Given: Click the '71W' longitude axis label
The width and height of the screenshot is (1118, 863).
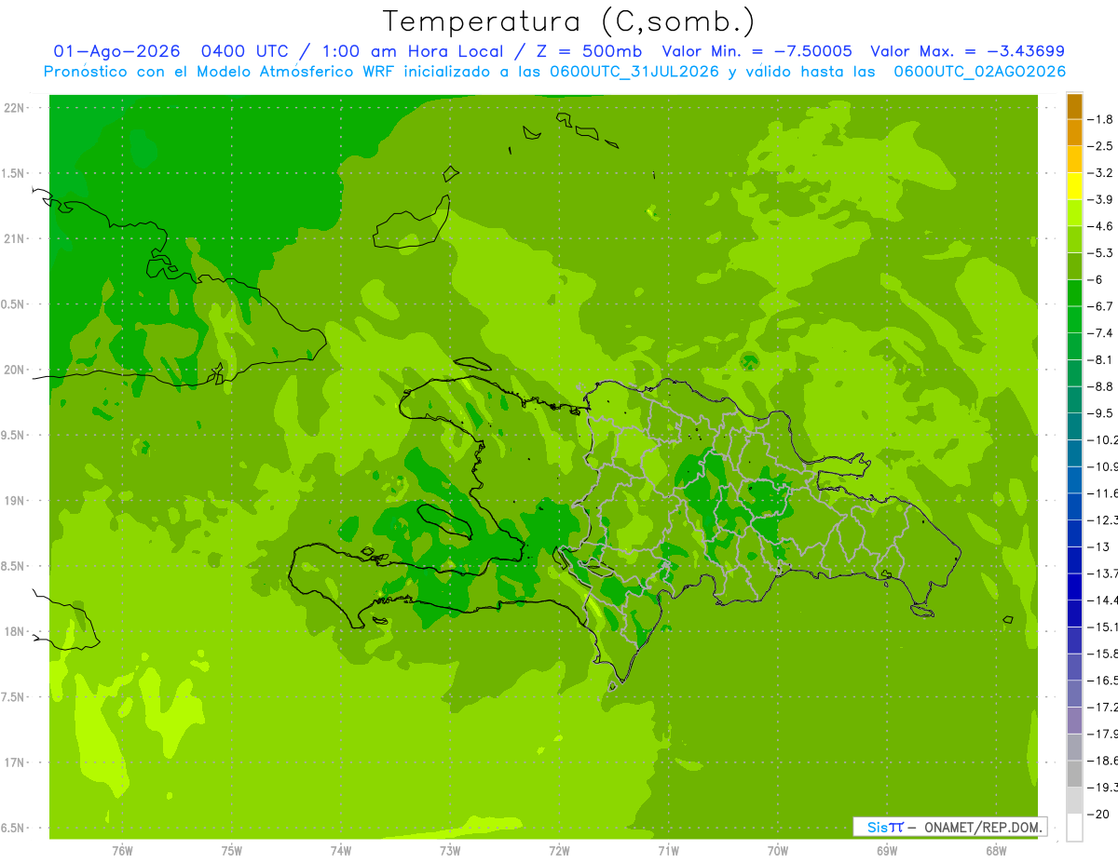Looking at the screenshot, I should click(x=668, y=851).
